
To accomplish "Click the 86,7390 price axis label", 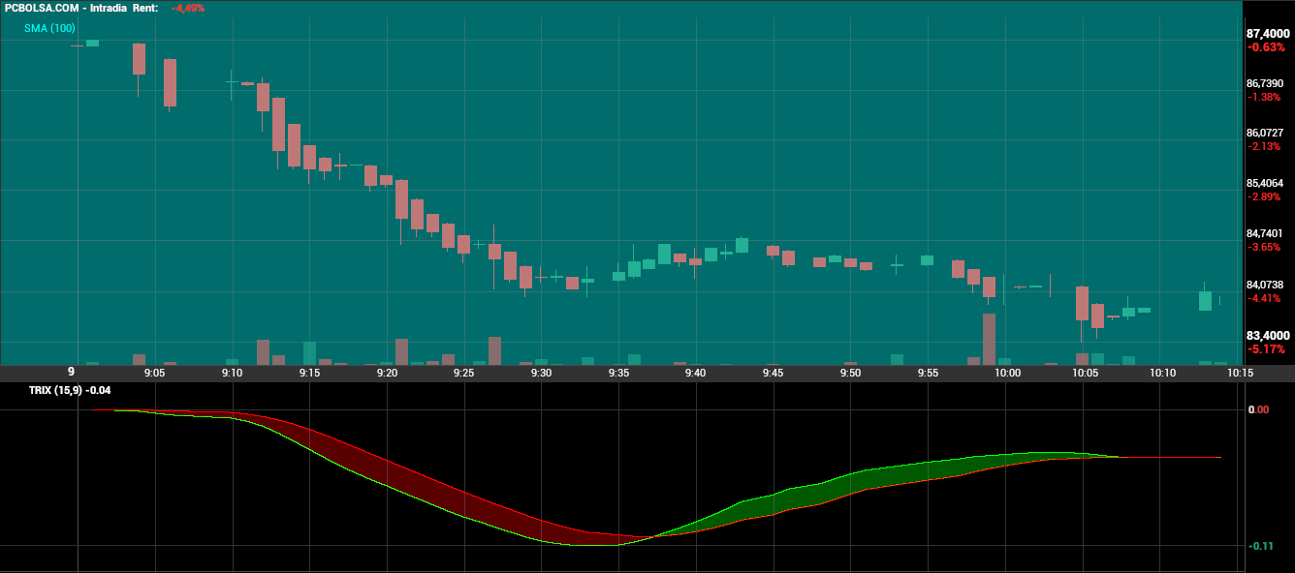I will (x=1265, y=83).
